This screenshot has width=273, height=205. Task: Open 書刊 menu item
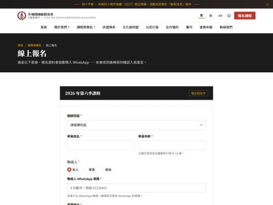pyautogui.click(x=189, y=27)
